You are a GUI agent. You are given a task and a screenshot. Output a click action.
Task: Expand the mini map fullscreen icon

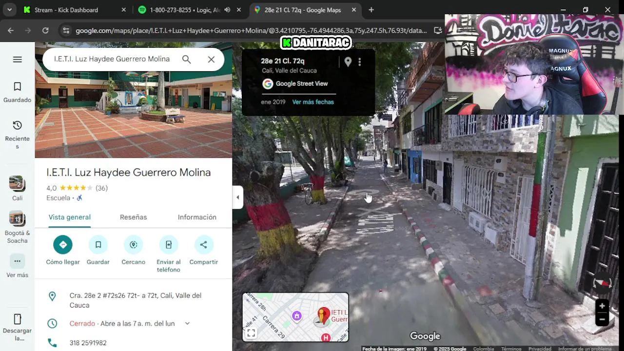(251, 333)
